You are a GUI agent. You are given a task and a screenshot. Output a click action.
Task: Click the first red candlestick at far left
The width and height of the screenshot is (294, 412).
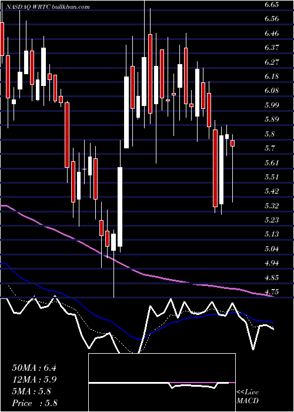[x=2, y=39]
